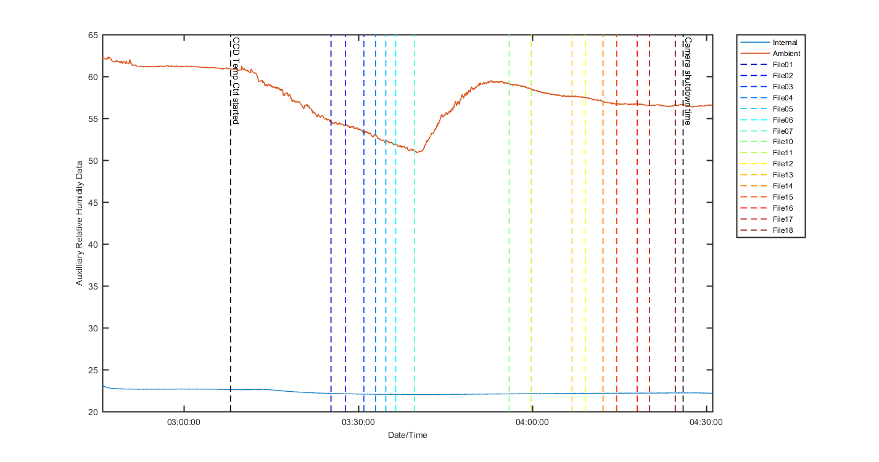The height and width of the screenshot is (462, 879).
Task: Click the 45 y-axis tick label
Action: pyautogui.click(x=93, y=203)
